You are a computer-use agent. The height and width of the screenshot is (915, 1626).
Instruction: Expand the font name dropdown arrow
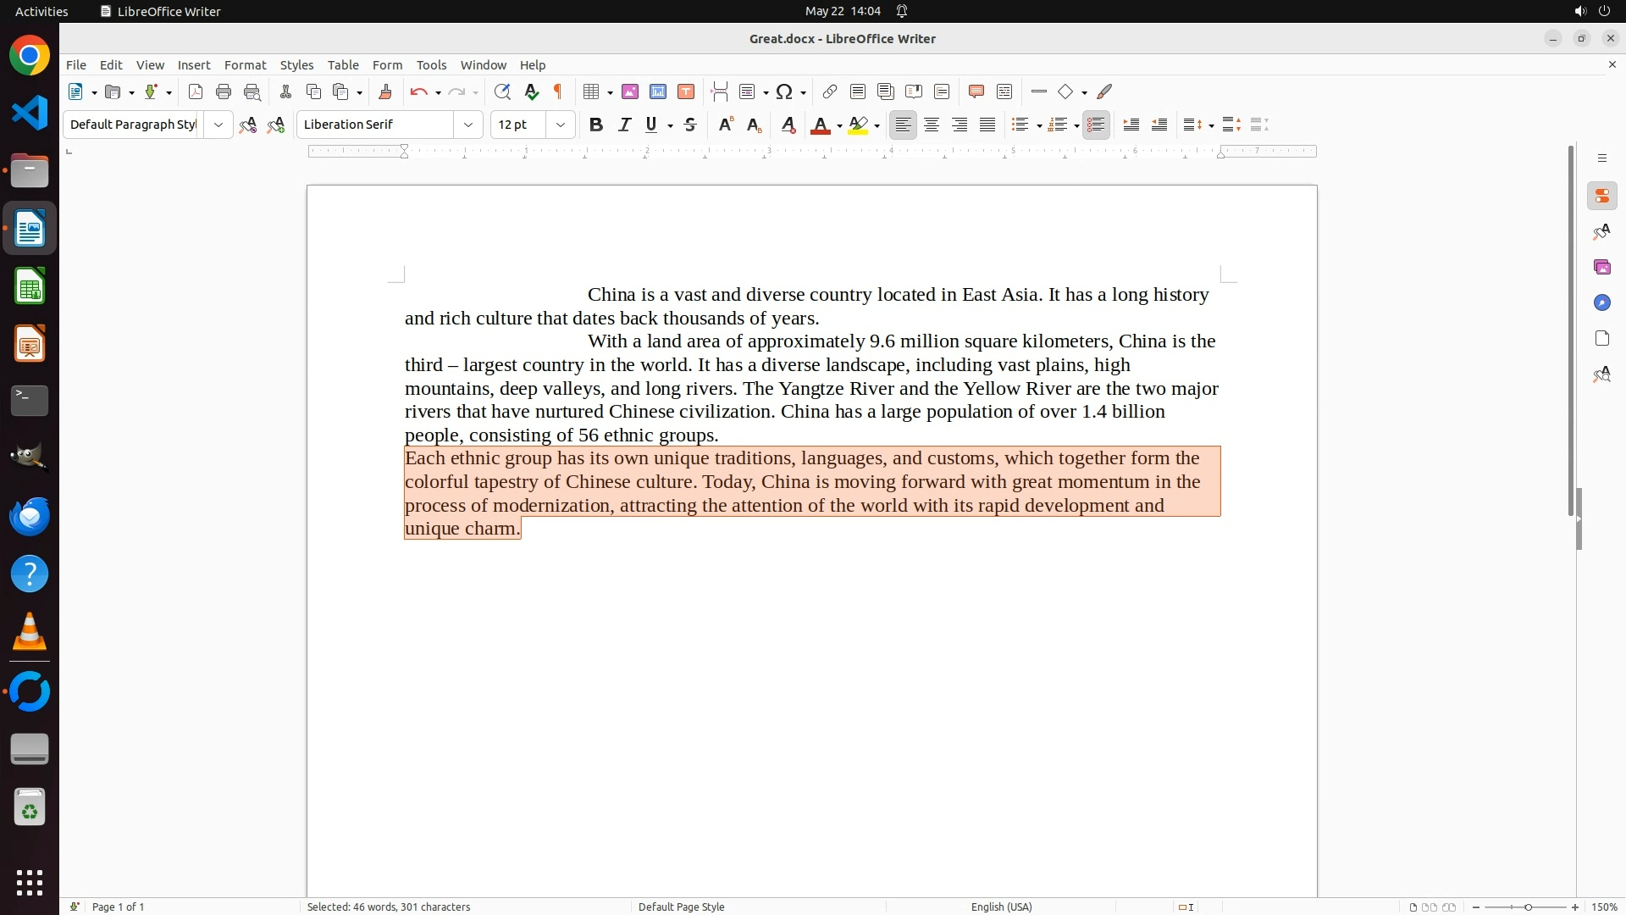click(468, 125)
